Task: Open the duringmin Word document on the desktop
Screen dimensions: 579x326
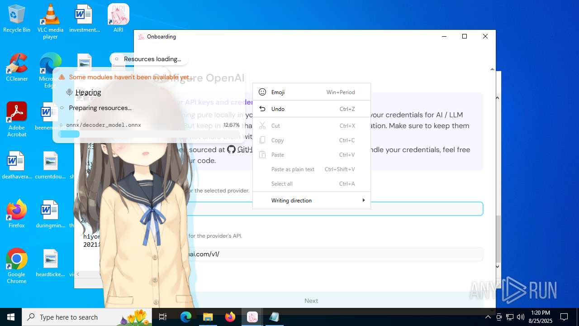Action: pyautogui.click(x=50, y=214)
